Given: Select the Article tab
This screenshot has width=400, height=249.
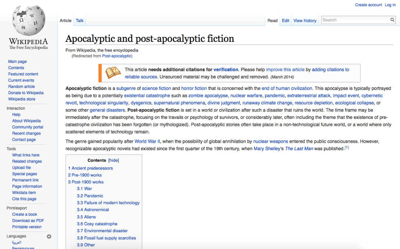Looking at the screenshot, I should click(x=66, y=21).
